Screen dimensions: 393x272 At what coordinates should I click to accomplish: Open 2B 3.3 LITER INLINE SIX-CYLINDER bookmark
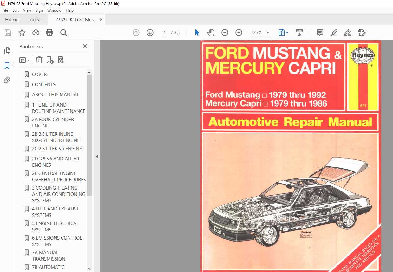pyautogui.click(x=55, y=137)
